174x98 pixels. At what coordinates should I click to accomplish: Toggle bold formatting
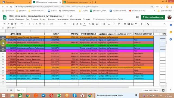[x=74, y=24]
